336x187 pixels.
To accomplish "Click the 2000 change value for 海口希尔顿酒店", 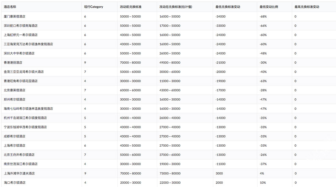I will (219, 182).
